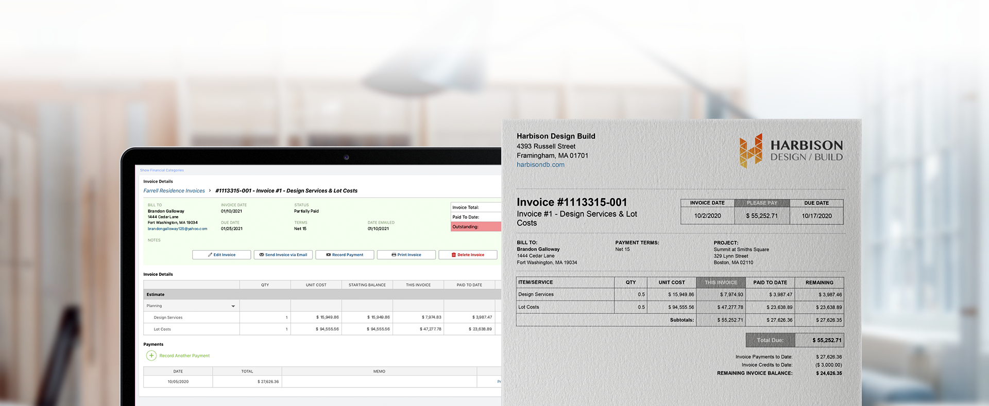
Task: Click the UNIT COST column header on laptop
Action: [x=316, y=285]
